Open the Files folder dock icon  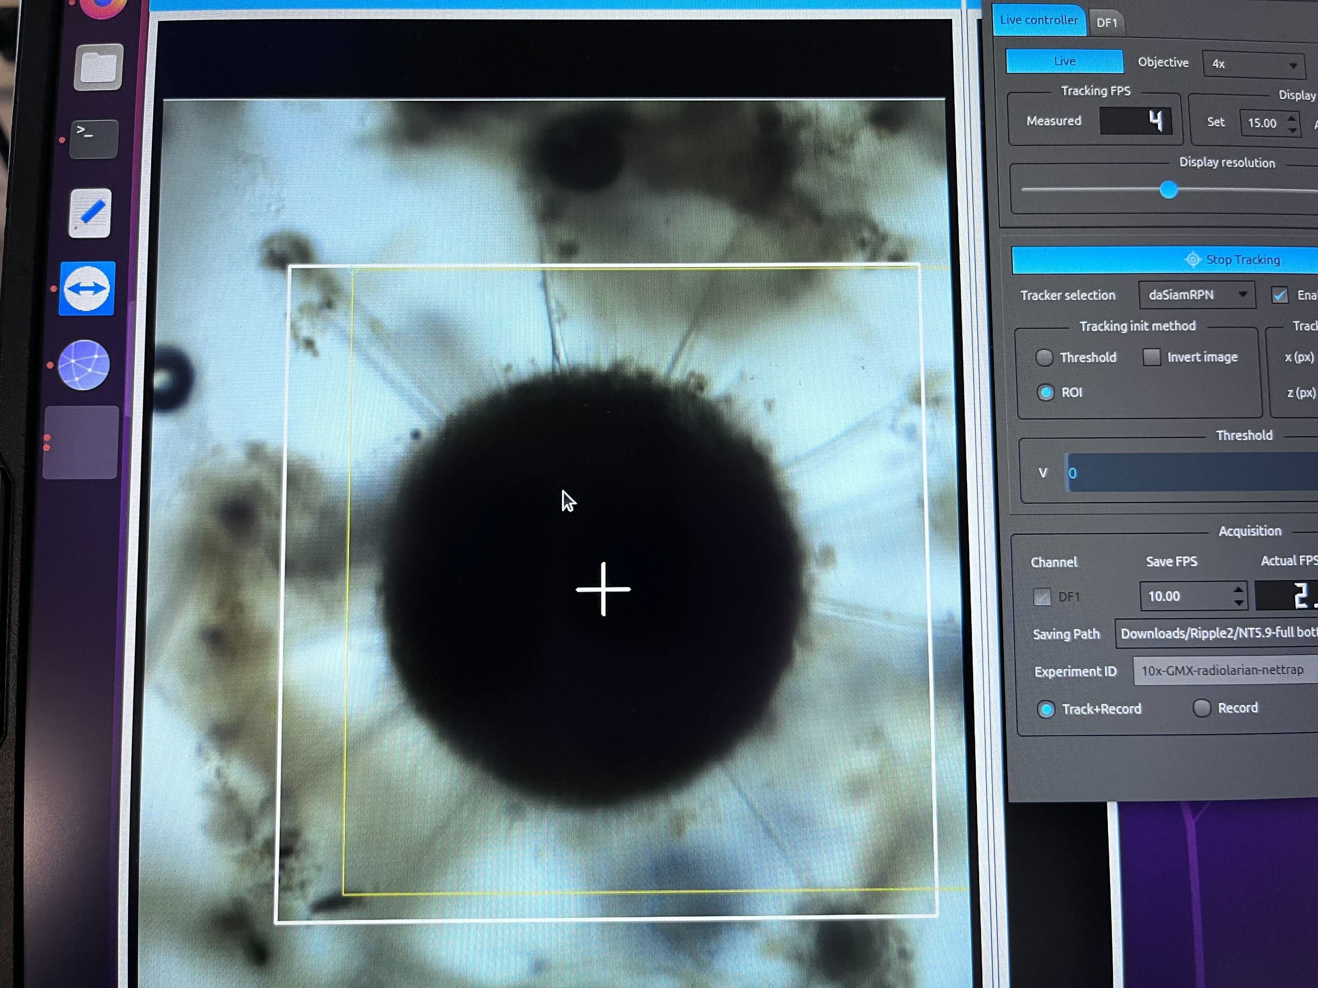click(x=98, y=67)
